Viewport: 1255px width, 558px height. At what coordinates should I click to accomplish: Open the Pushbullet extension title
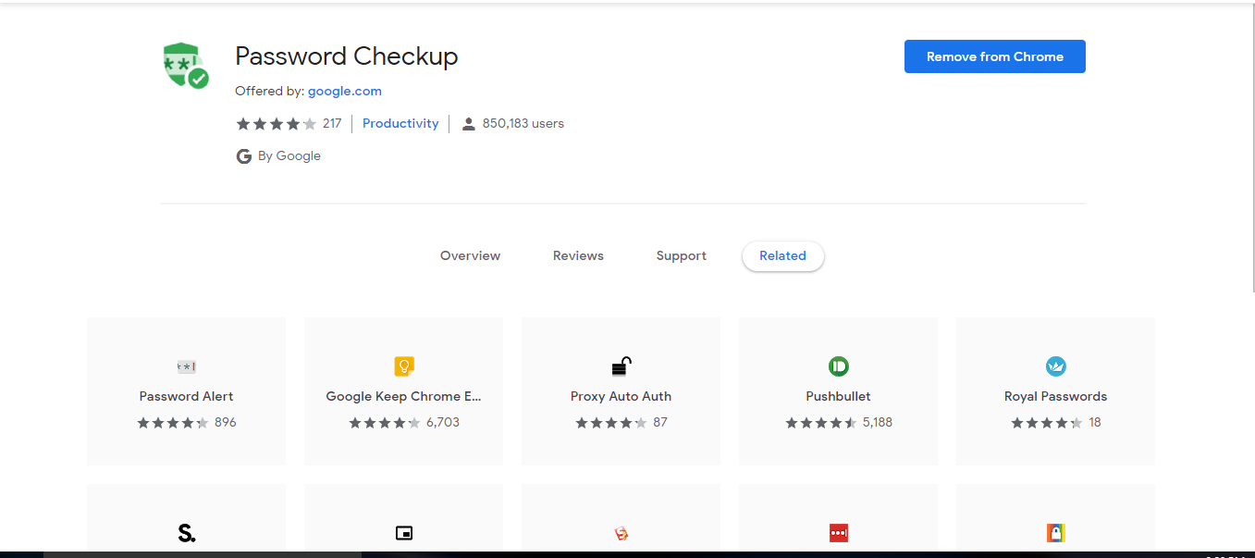(x=839, y=396)
